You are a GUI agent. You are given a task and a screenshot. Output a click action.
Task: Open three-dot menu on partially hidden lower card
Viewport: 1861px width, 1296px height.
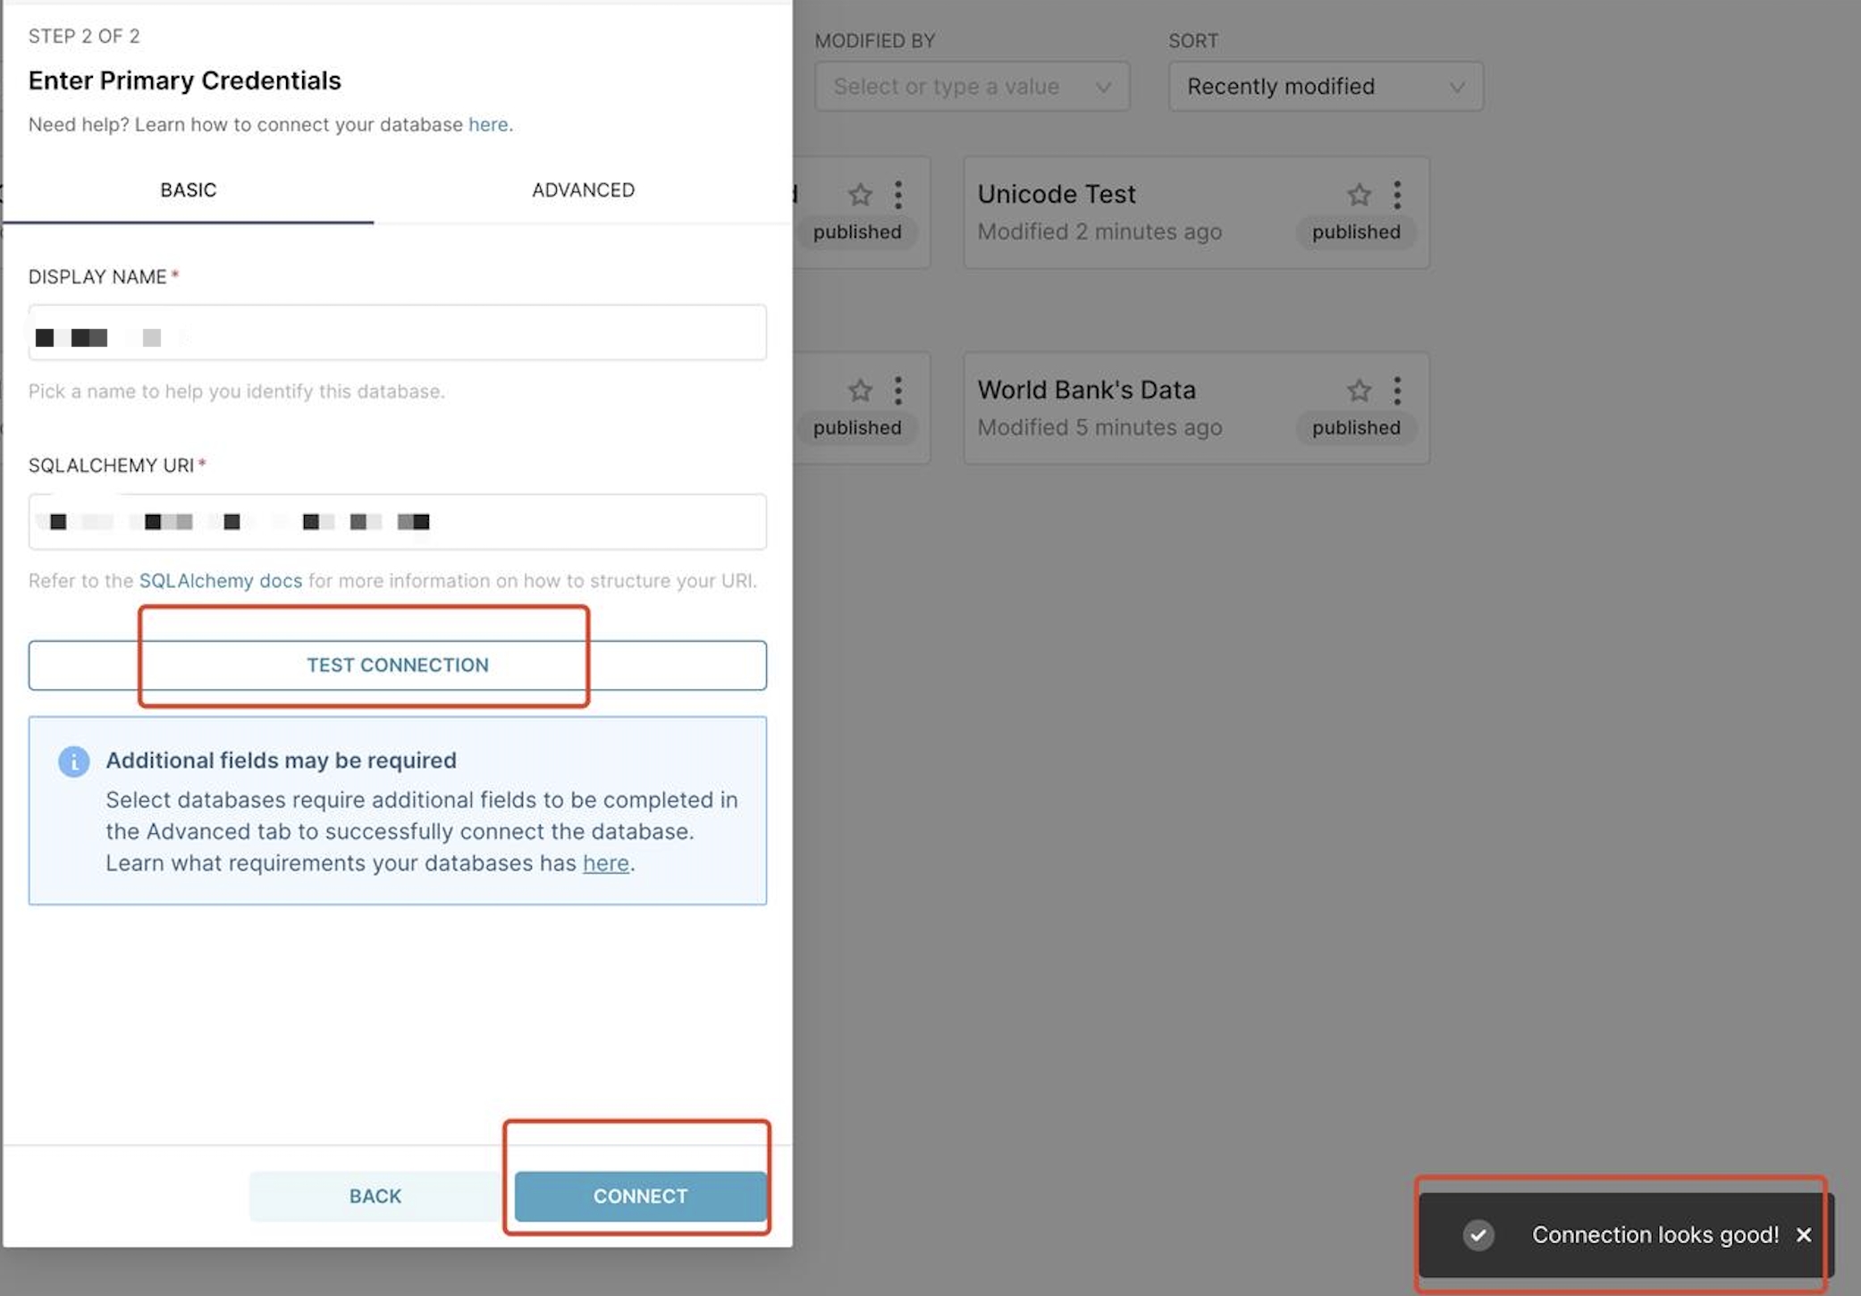click(x=898, y=390)
